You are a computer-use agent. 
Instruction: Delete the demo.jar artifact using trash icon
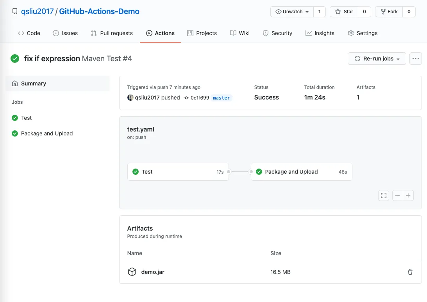pyautogui.click(x=410, y=272)
